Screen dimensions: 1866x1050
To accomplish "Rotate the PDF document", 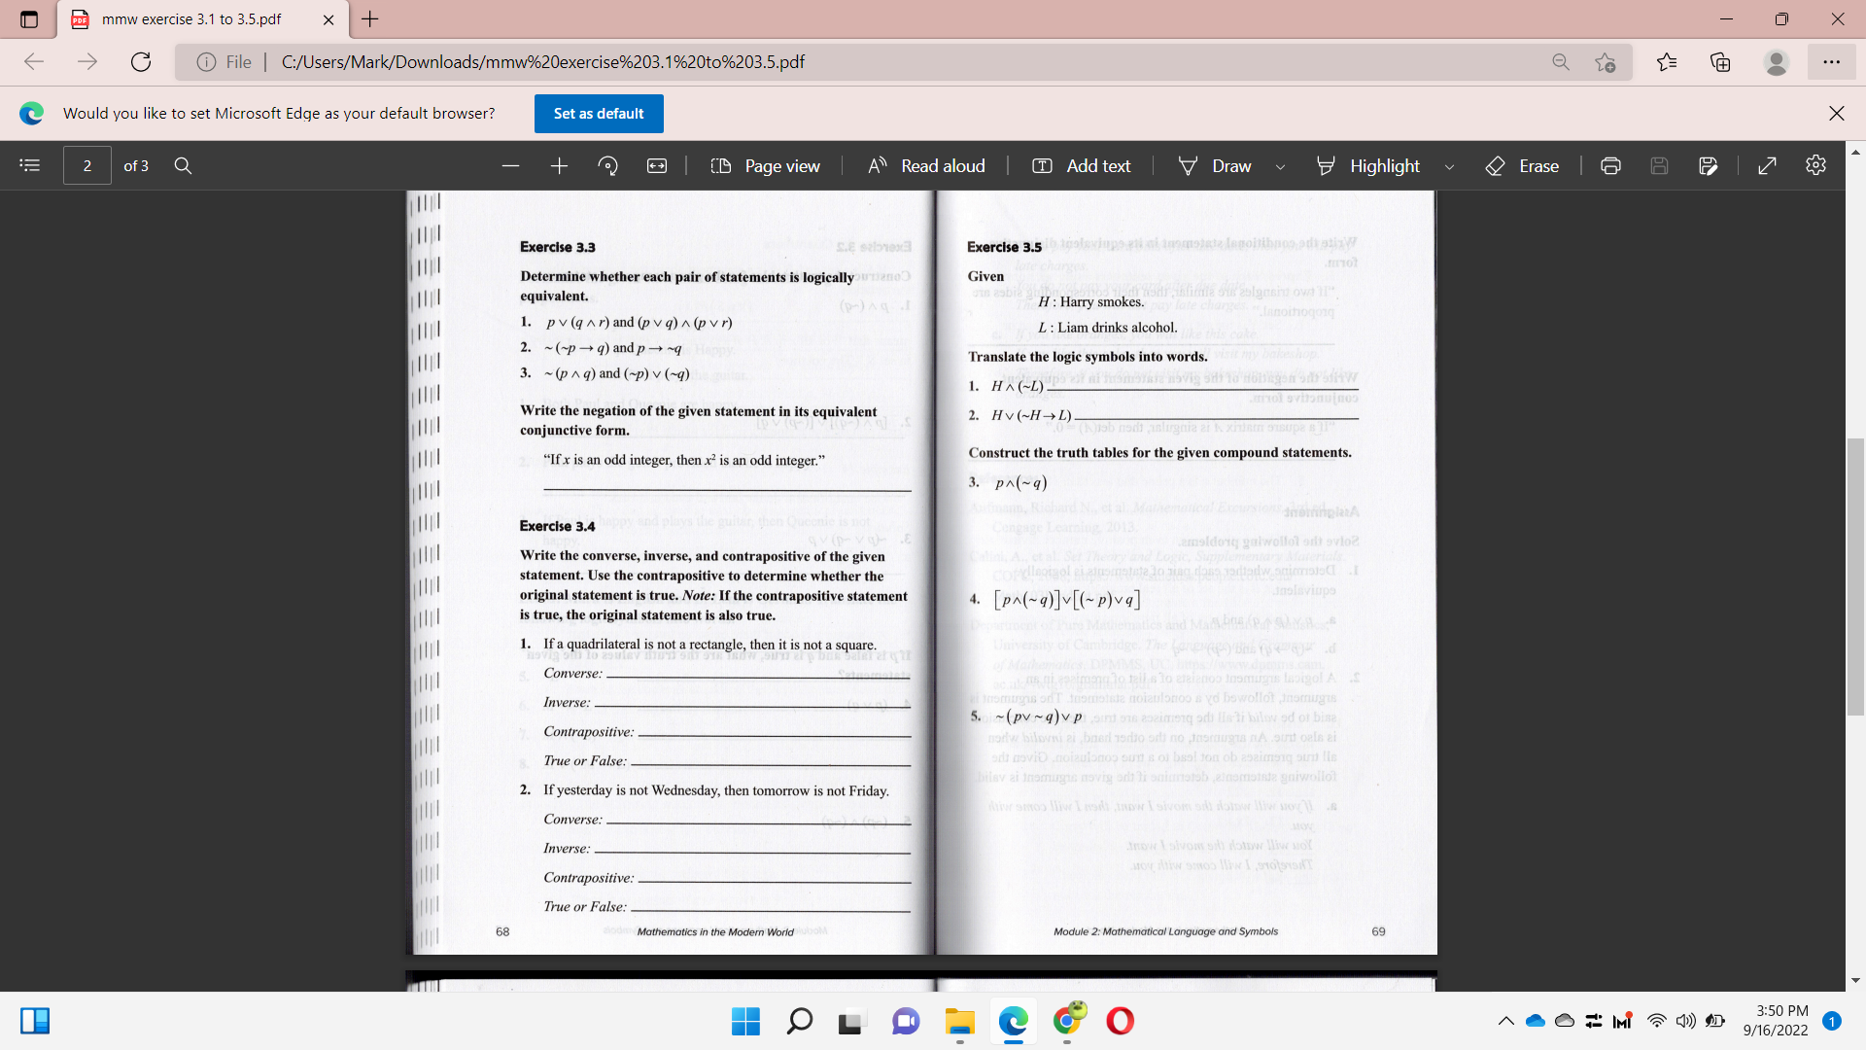I will tap(608, 165).
